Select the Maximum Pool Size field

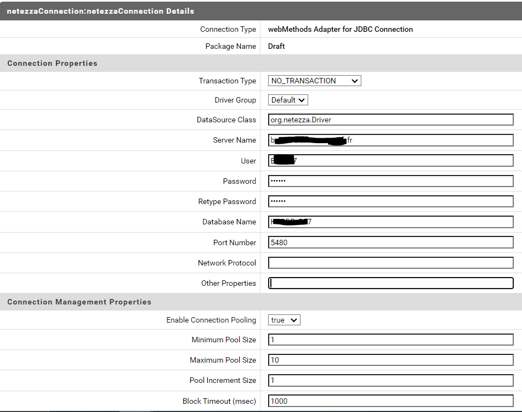(x=390, y=360)
